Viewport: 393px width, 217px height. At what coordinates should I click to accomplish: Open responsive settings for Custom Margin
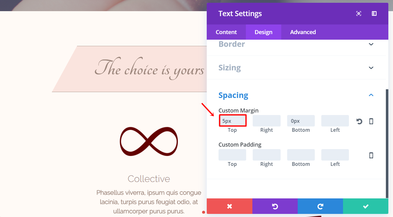point(371,121)
